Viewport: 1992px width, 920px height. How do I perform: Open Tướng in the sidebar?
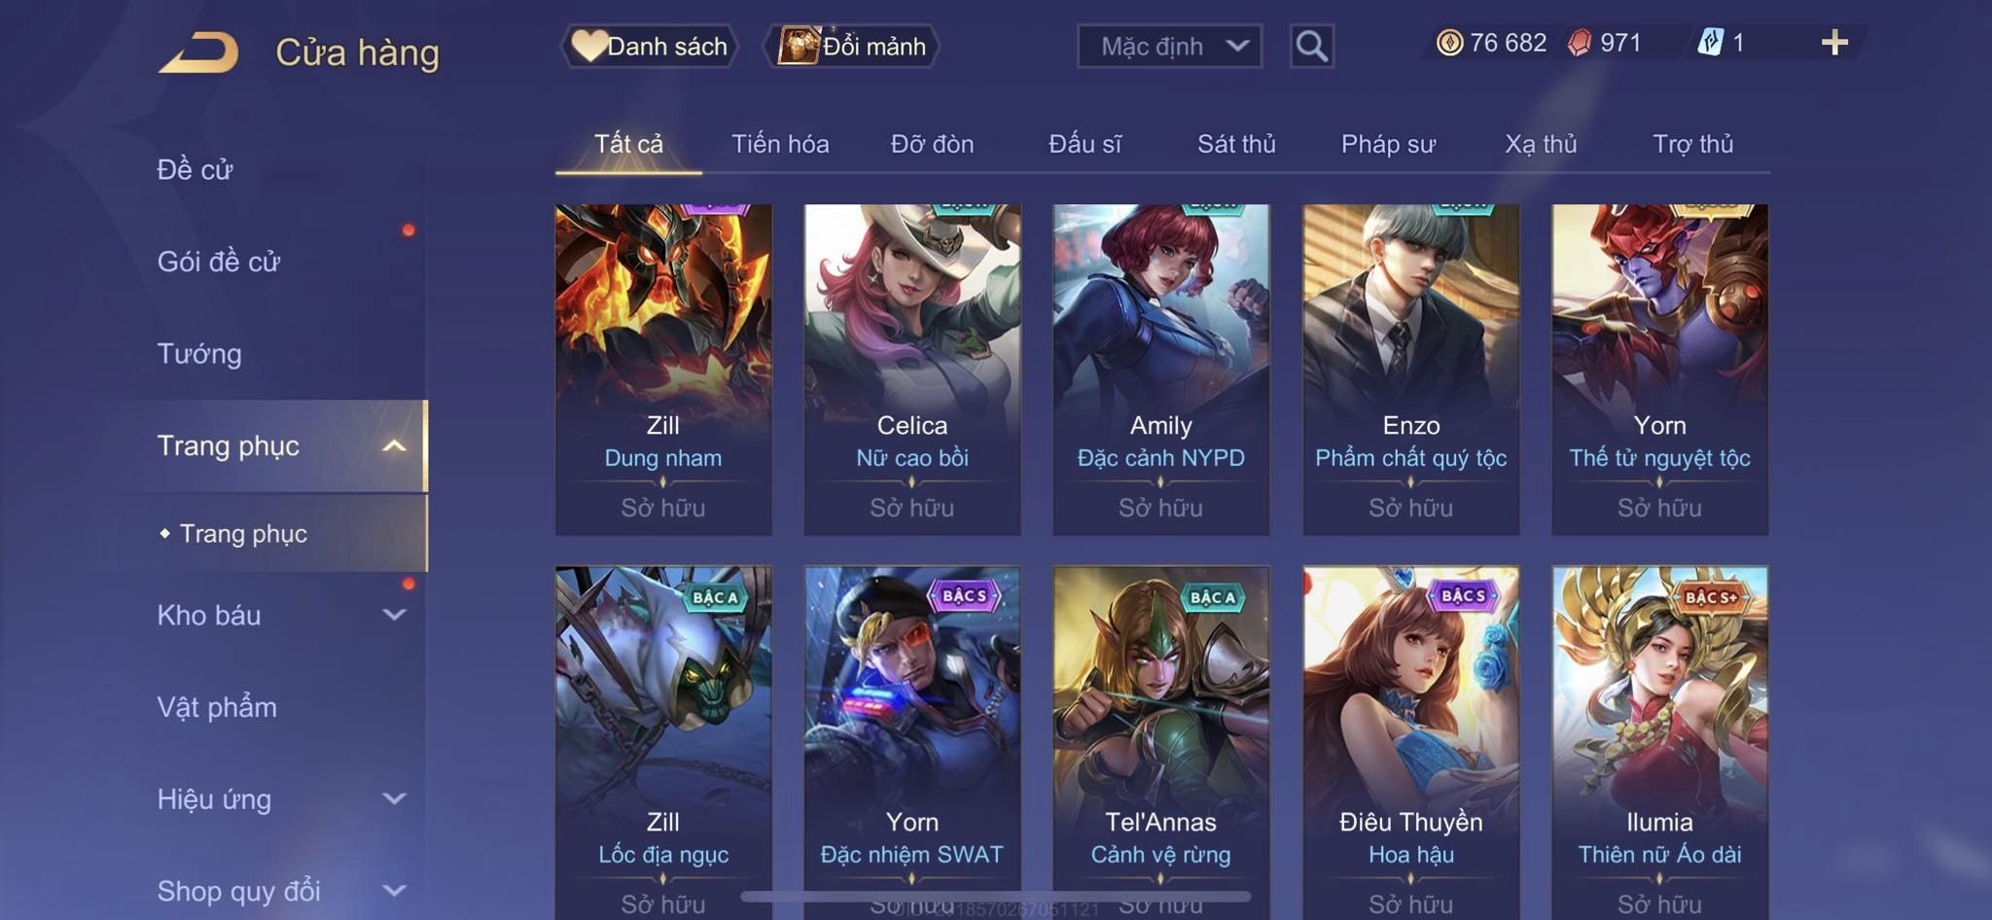[199, 353]
